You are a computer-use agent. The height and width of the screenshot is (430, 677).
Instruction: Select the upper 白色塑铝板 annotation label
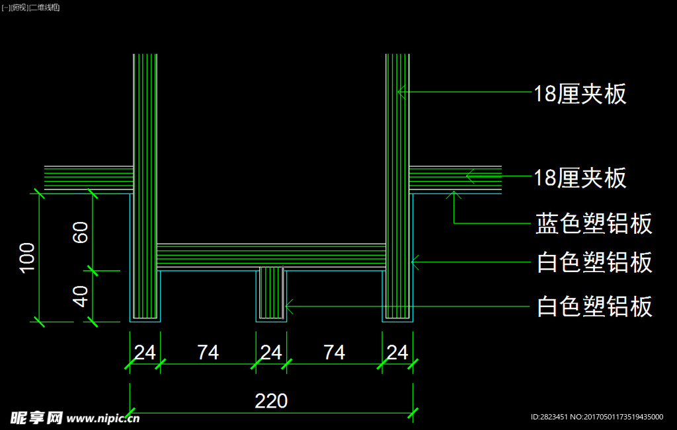pos(594,263)
